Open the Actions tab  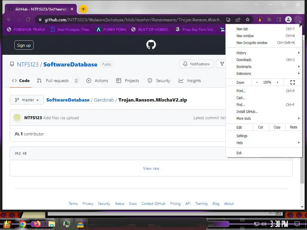pos(97,81)
